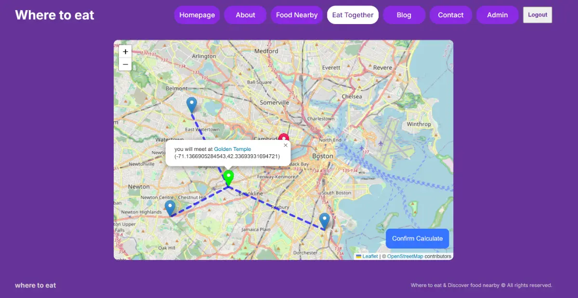Viewport: 578px width, 298px height.
Task: Open the Admin panel
Action: [x=497, y=15]
